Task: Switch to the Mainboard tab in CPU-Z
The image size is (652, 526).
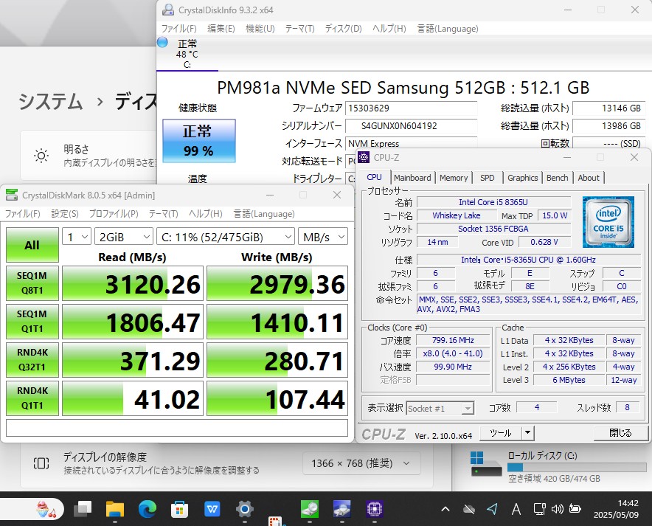Action: (x=412, y=178)
